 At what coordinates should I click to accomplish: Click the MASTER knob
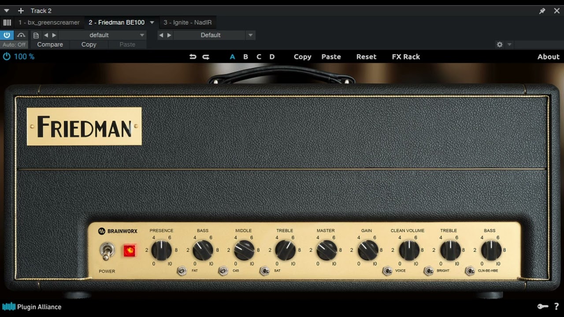pyautogui.click(x=327, y=251)
